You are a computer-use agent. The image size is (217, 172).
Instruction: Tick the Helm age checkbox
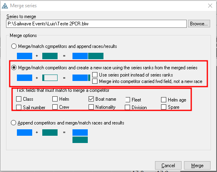coord(163,100)
